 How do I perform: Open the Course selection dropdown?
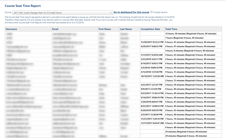tap(62, 13)
